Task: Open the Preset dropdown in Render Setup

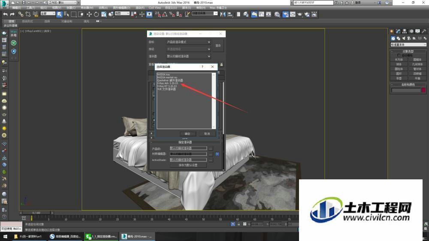Action: tap(188, 49)
